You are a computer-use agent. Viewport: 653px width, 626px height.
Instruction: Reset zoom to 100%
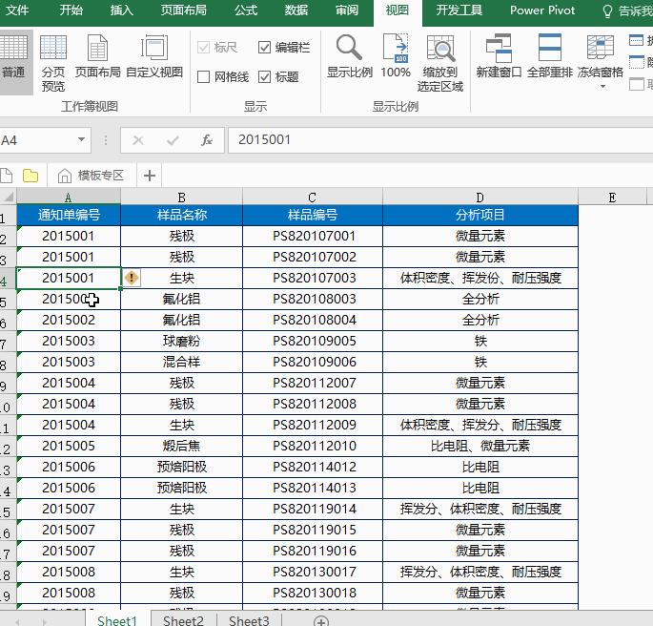pyautogui.click(x=396, y=56)
